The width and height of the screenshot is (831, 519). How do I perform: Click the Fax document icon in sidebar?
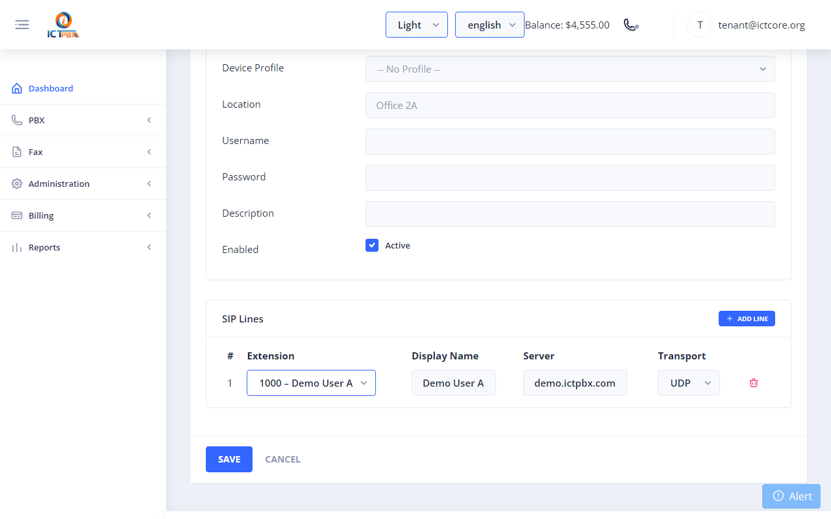(x=17, y=152)
